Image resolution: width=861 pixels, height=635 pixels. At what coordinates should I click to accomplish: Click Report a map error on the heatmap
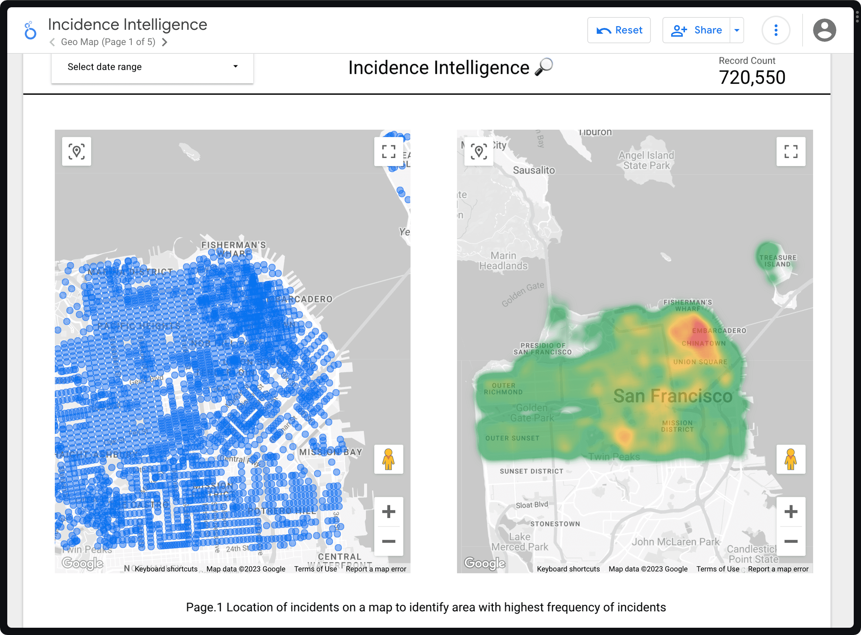point(778,569)
